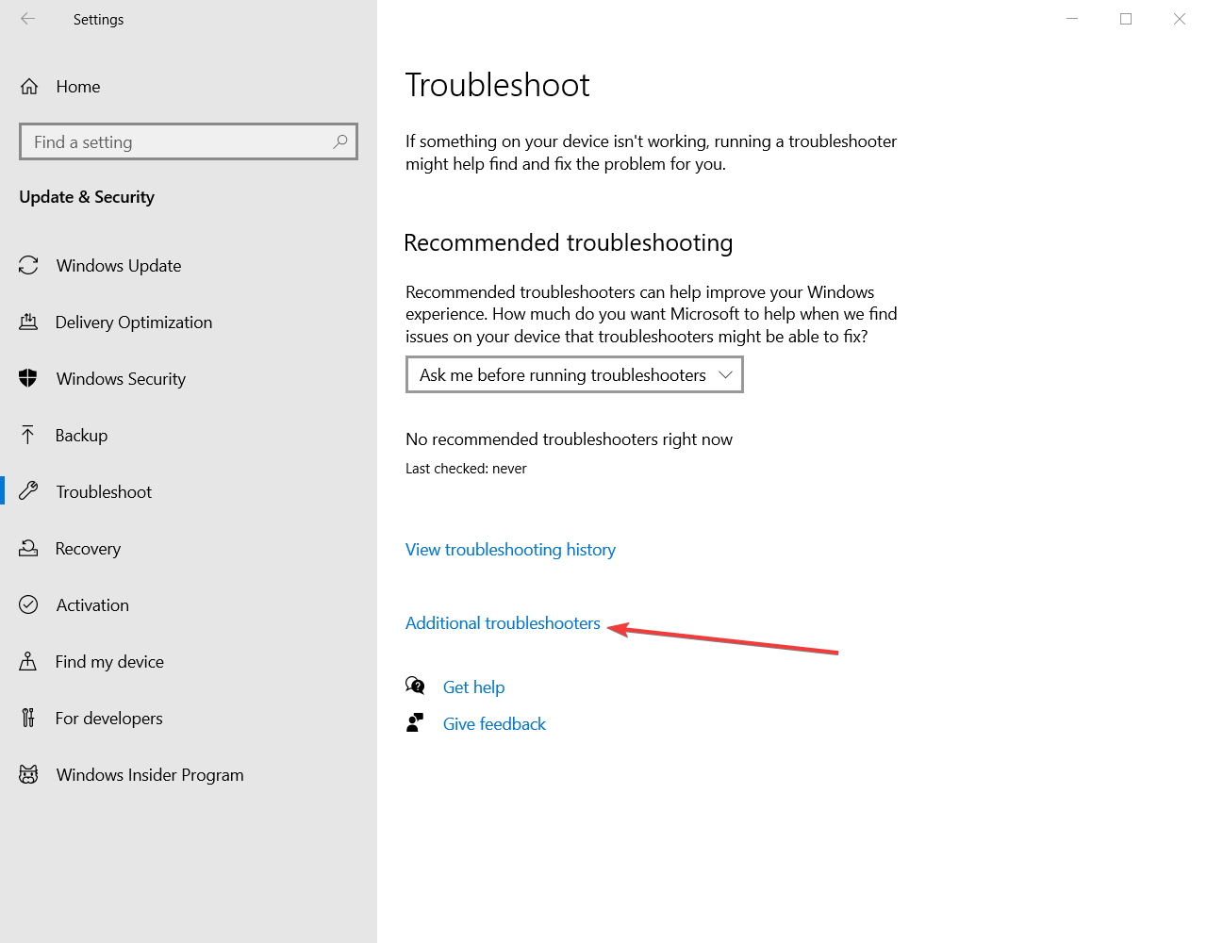Maximize the Settings window
This screenshot has width=1207, height=943.
(x=1126, y=19)
